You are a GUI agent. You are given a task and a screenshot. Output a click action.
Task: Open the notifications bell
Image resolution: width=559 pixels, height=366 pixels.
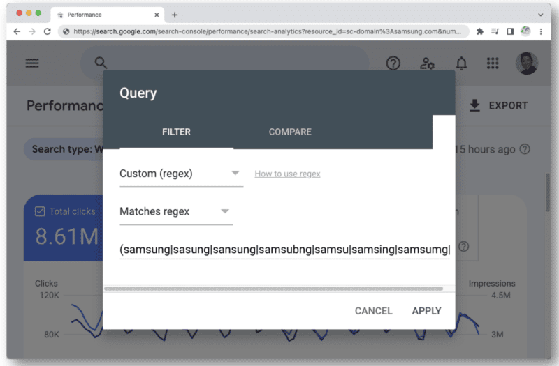click(x=461, y=63)
